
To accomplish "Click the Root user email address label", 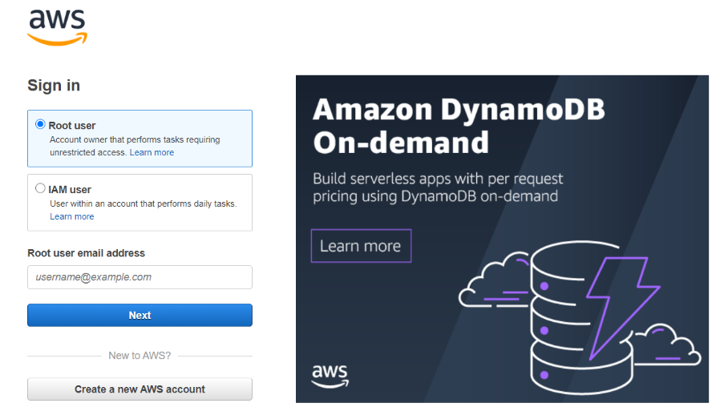I will pos(87,253).
